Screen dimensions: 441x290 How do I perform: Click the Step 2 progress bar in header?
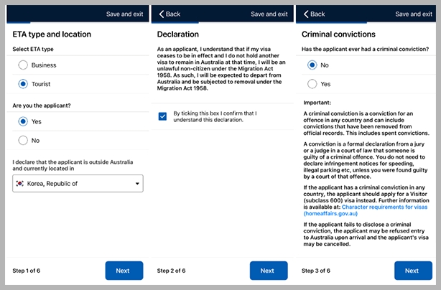coord(175,22)
